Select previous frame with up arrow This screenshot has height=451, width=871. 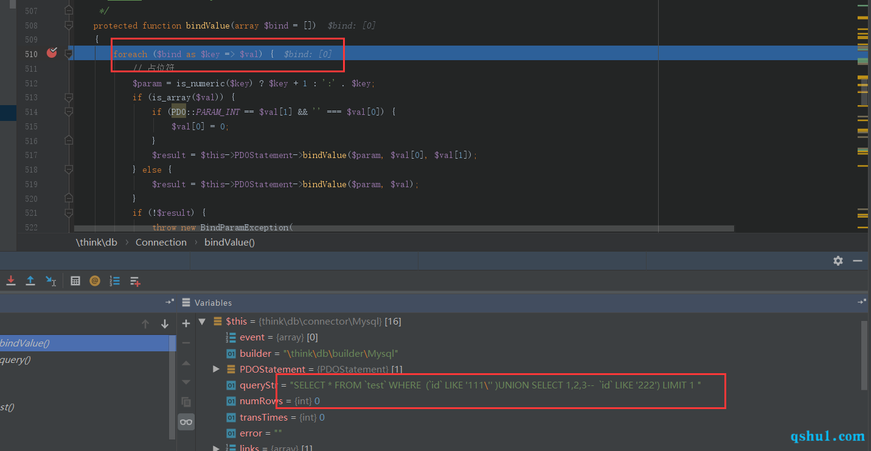pos(145,324)
